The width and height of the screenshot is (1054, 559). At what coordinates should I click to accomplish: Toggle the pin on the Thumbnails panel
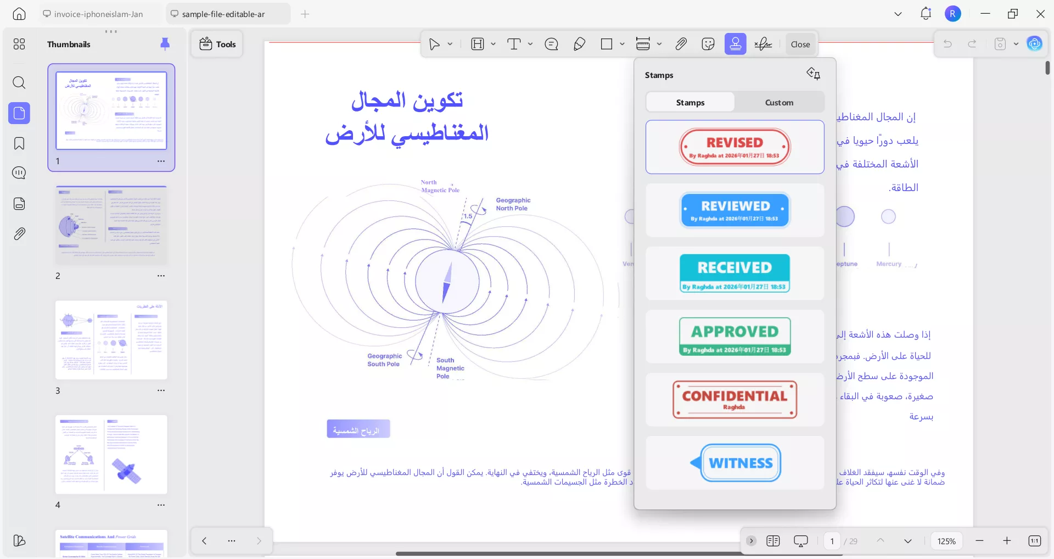pyautogui.click(x=165, y=44)
